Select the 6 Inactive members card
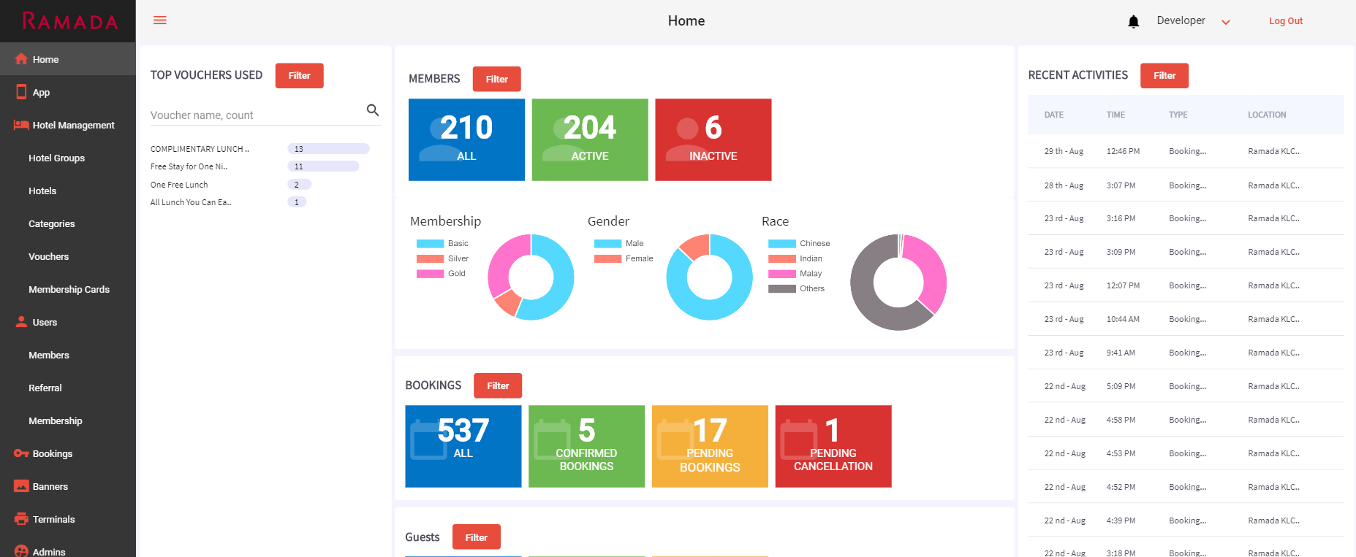 713,139
